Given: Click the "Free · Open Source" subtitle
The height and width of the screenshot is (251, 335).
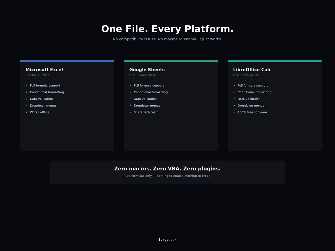Looking at the screenshot, I should [x=246, y=75].
